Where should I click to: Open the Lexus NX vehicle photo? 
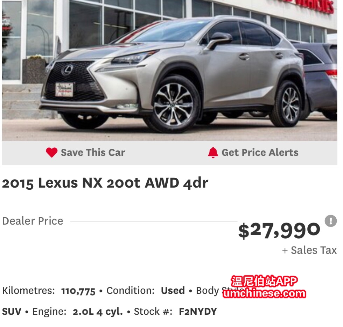[170, 70]
